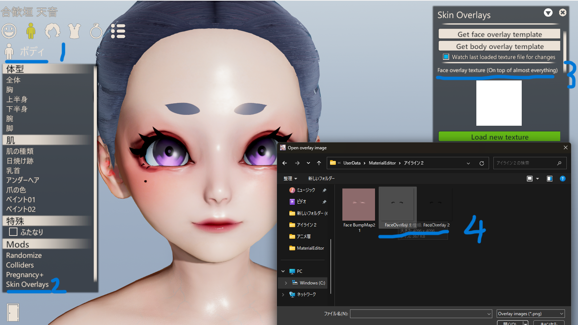Screen dimensions: 578x325
Task: Go up one folder level
Action: 319,163
